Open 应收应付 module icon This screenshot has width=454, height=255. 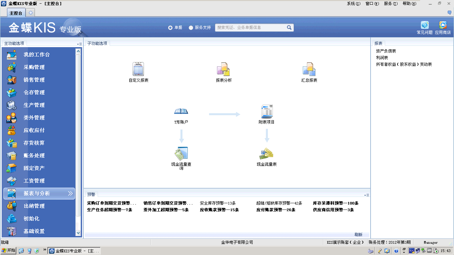(12, 130)
